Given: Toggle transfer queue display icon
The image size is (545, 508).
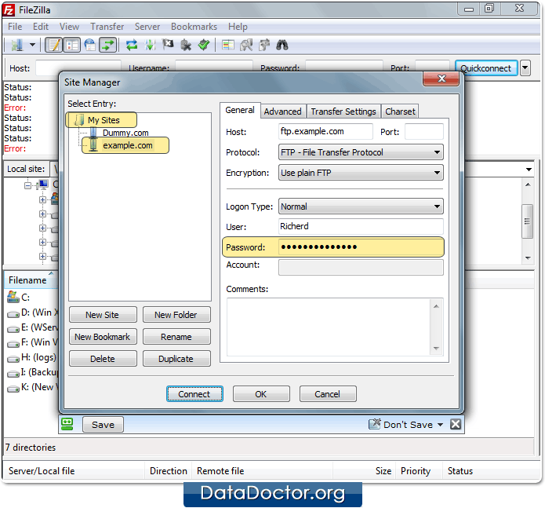Looking at the screenshot, I should point(108,45).
